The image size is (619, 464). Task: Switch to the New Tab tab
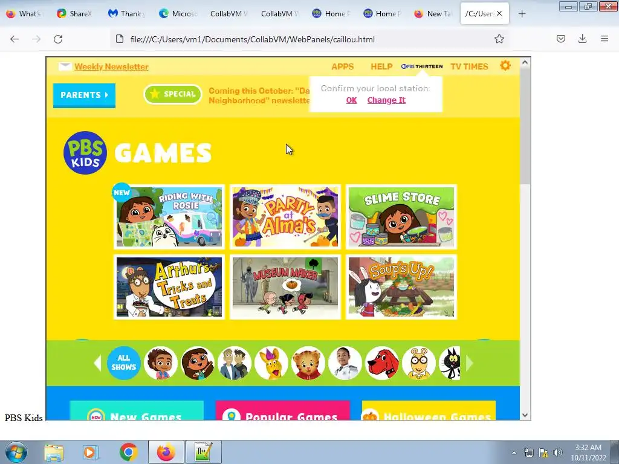pos(433,14)
